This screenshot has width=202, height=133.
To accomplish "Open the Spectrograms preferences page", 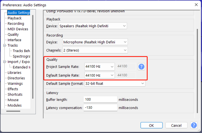I will 21,56.
